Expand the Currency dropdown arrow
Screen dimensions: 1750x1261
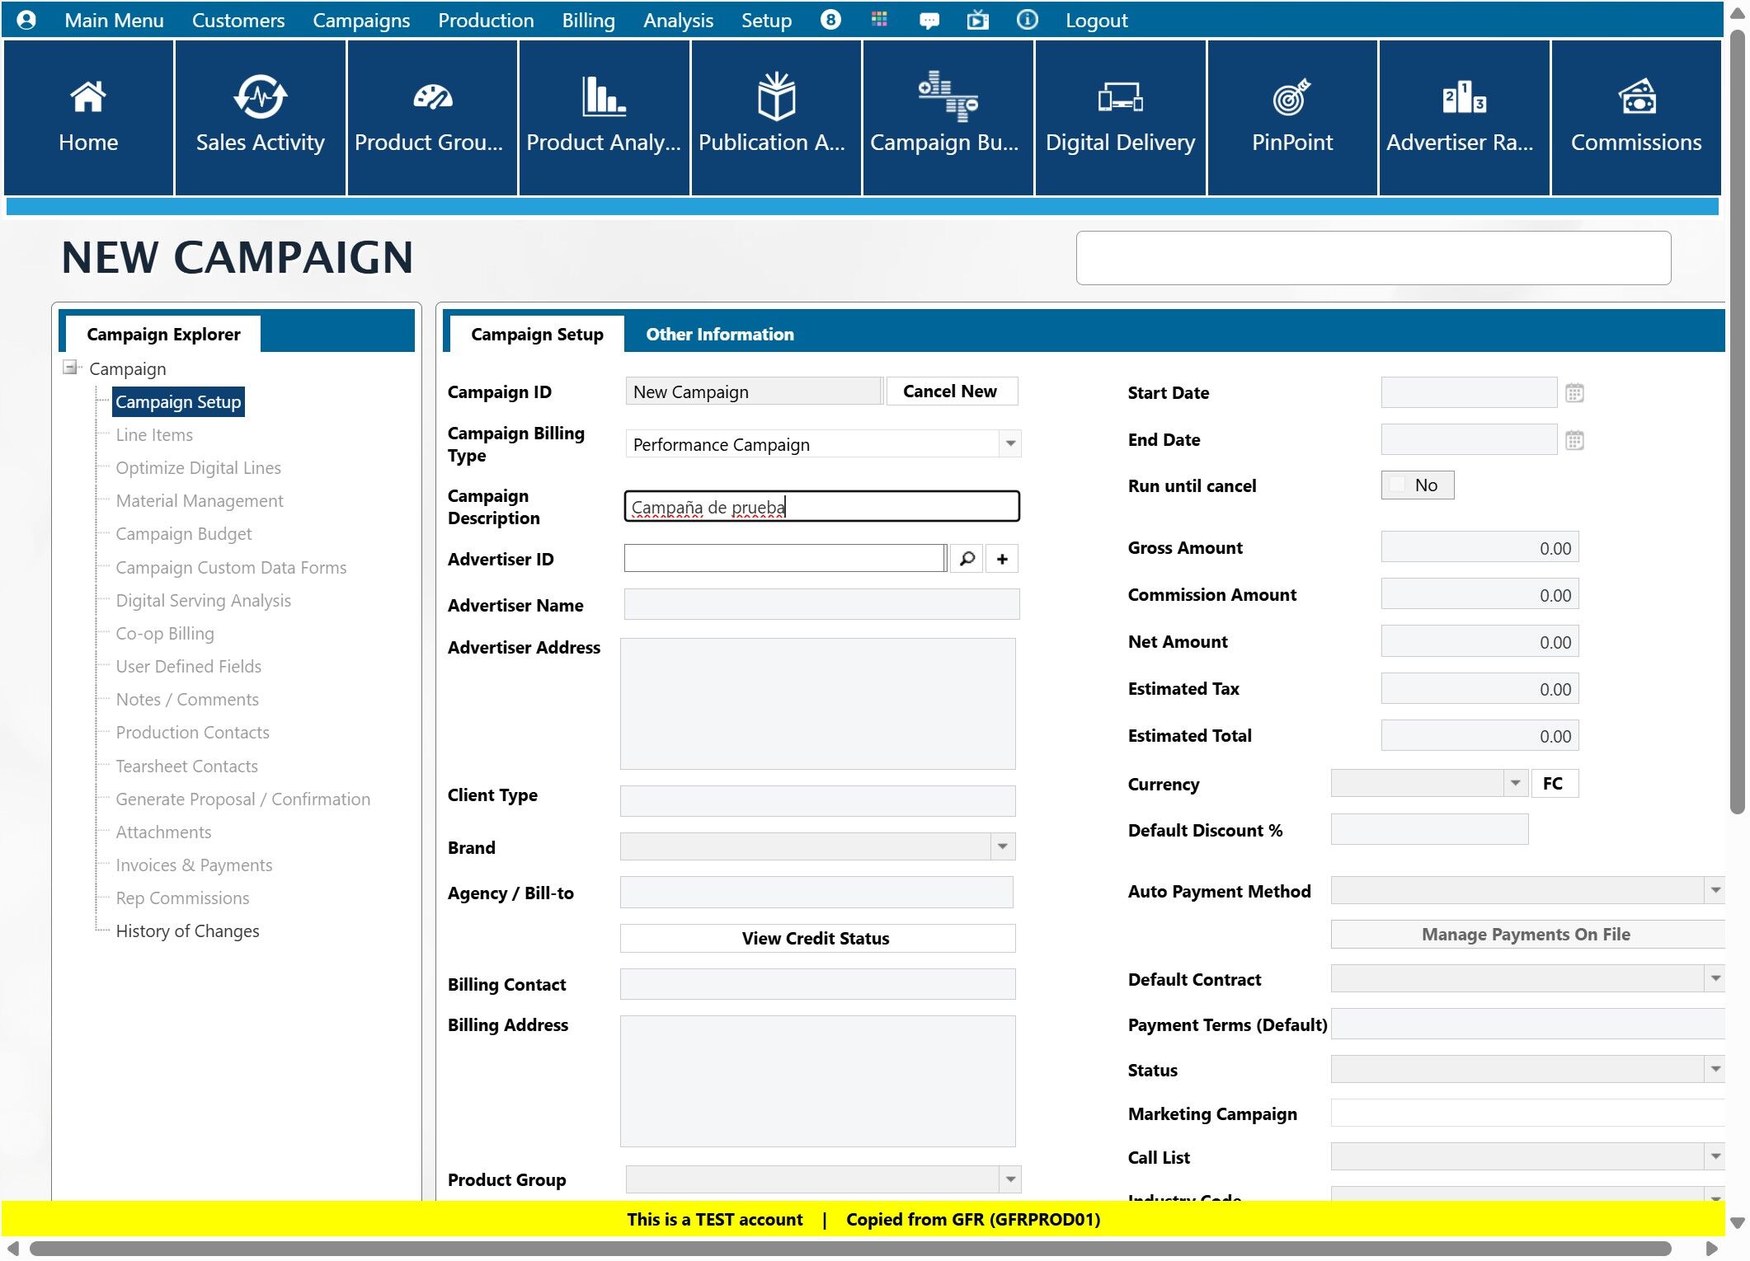tap(1514, 783)
